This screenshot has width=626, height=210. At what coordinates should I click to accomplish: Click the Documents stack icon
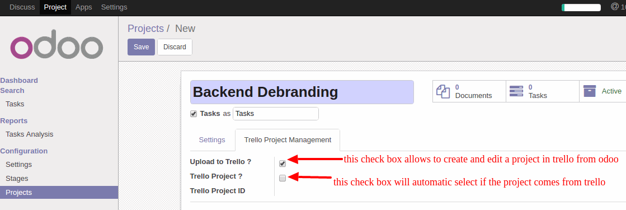[x=443, y=91]
